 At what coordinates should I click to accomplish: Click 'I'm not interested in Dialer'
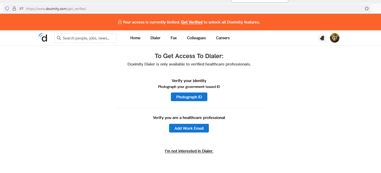(189, 151)
